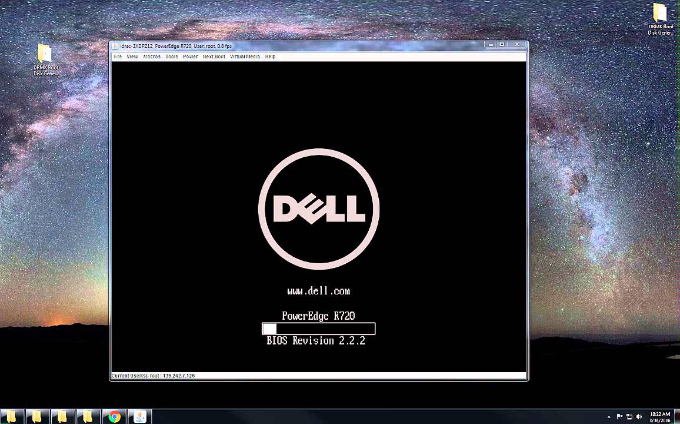680x424 pixels.
Task: Click the BIOS Revision 2.2.2 text
Action: (316, 341)
